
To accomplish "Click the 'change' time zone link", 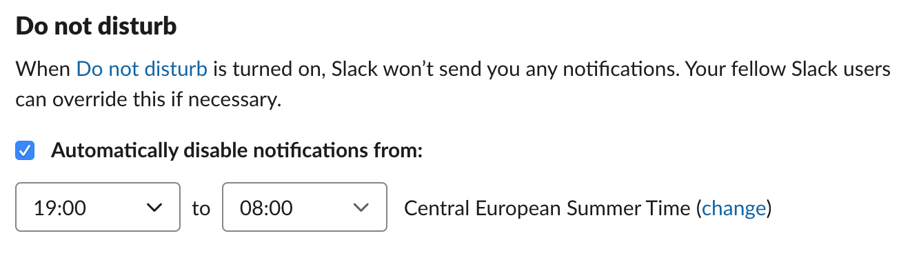I will (x=734, y=208).
